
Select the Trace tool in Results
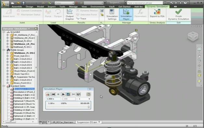(81, 19)
